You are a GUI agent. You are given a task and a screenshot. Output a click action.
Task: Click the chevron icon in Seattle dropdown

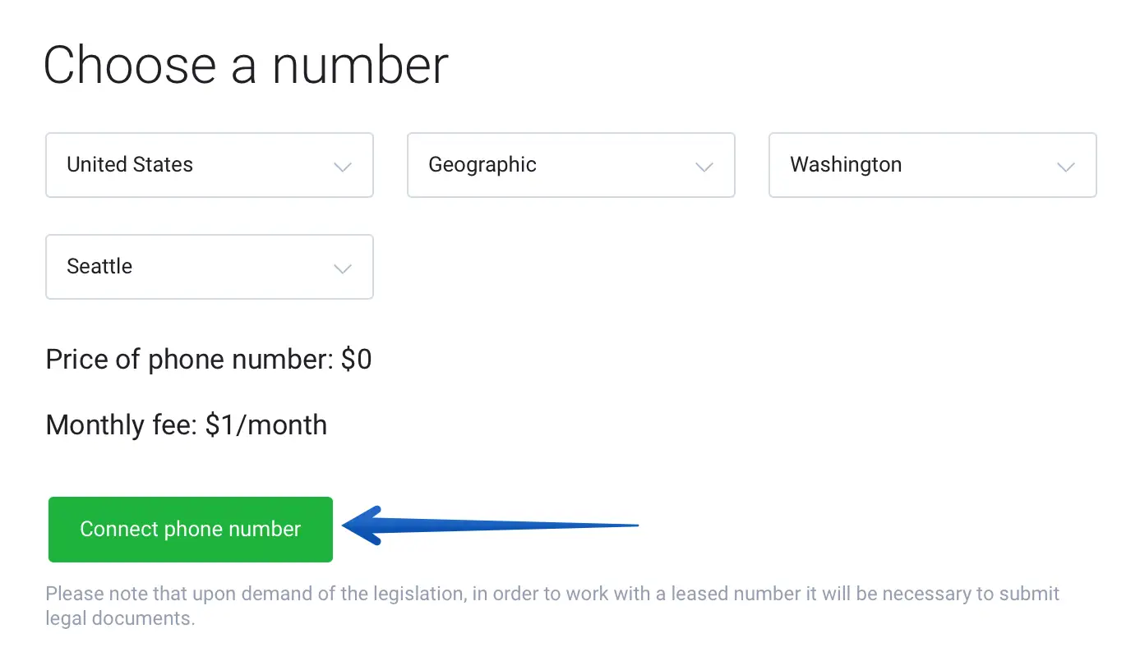[343, 268]
